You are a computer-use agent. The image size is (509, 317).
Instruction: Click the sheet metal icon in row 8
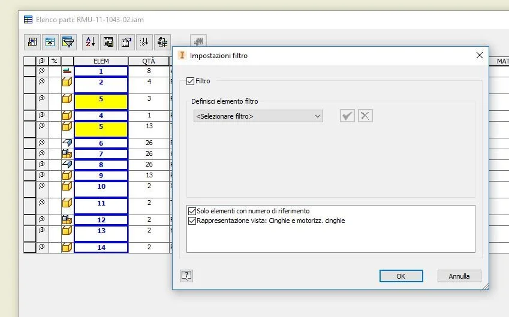coord(67,164)
